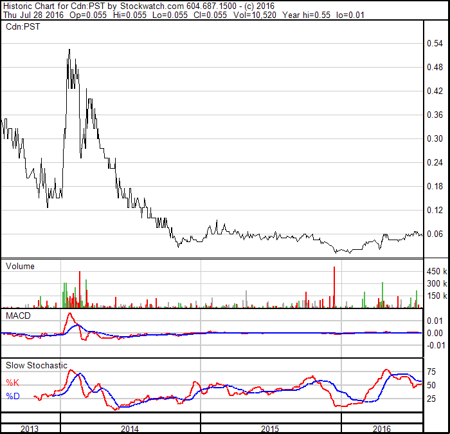Click the 25 stochastic axis label
450x434 pixels.
pos(431,399)
